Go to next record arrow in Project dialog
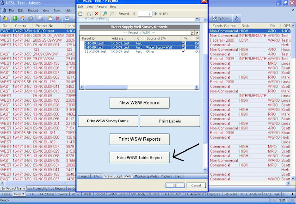This screenshot has height=204, width=296. coord(155,13)
